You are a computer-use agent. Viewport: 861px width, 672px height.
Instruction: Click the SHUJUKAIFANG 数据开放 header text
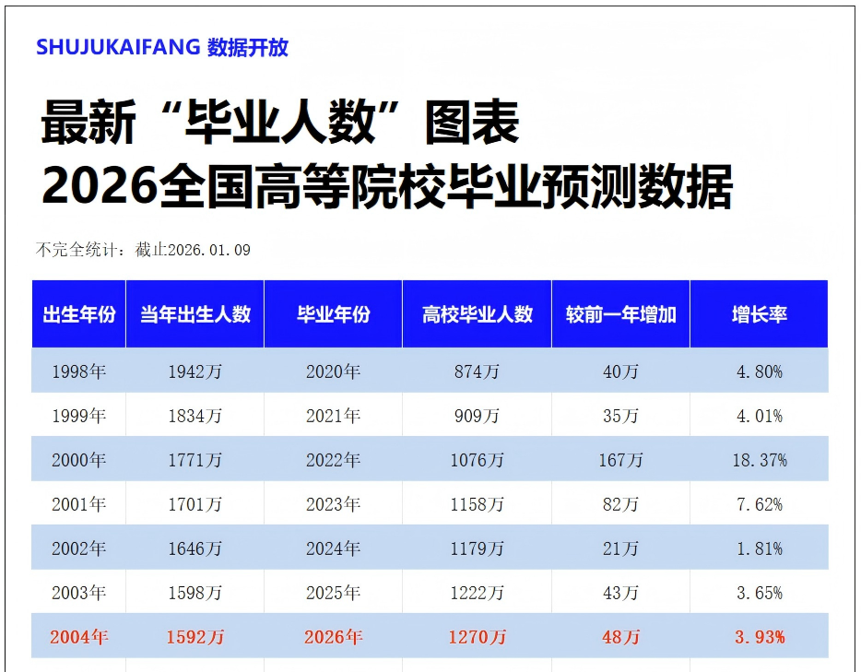pos(162,48)
